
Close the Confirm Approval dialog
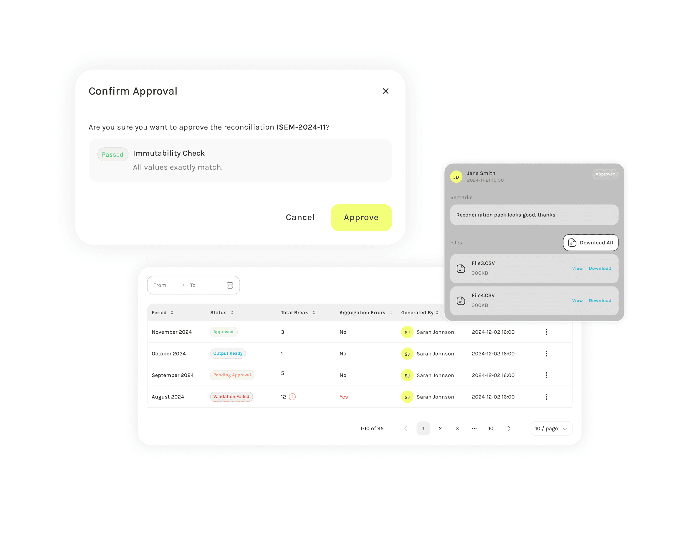click(x=385, y=91)
